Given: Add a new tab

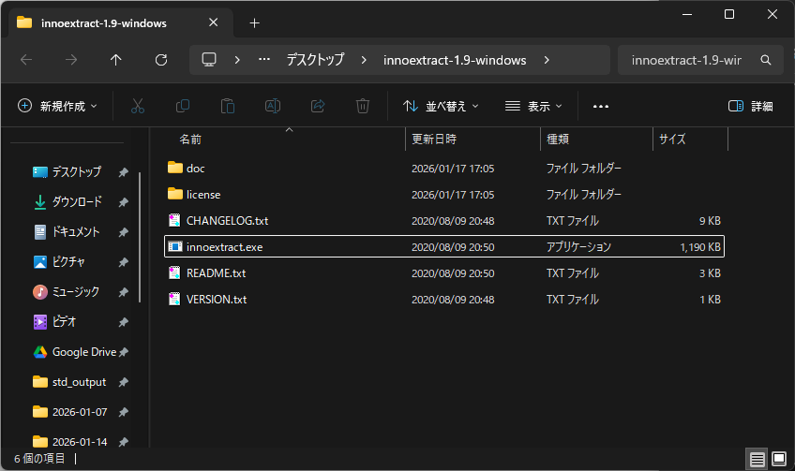Looking at the screenshot, I should pyautogui.click(x=254, y=22).
